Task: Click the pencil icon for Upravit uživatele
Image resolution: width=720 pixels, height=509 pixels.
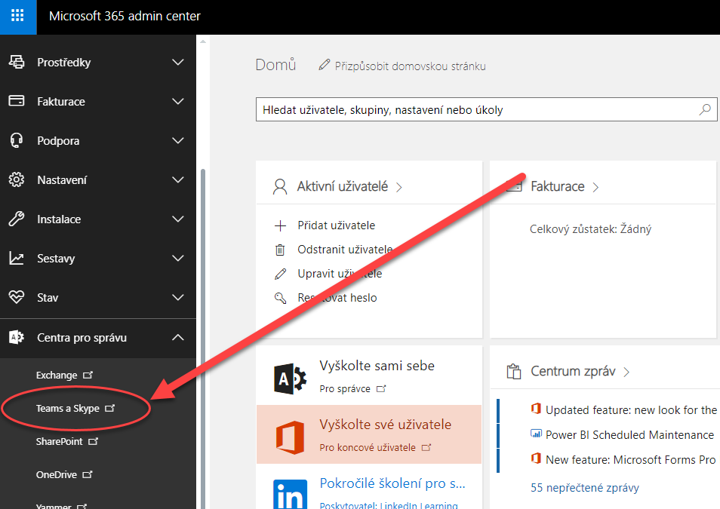Action: click(280, 274)
